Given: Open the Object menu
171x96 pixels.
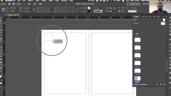Looking at the screenshot, I should pyautogui.click(x=44, y=1).
